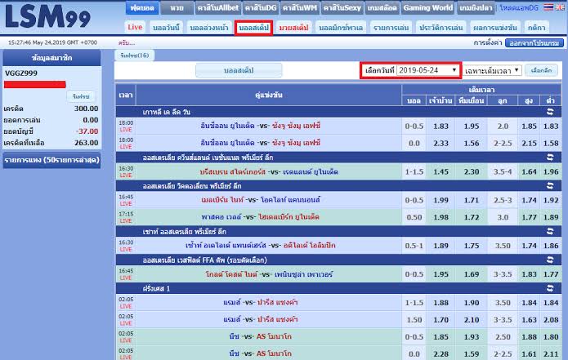Switch language with the UK flag icon
568x360 pixels.
(560, 7)
